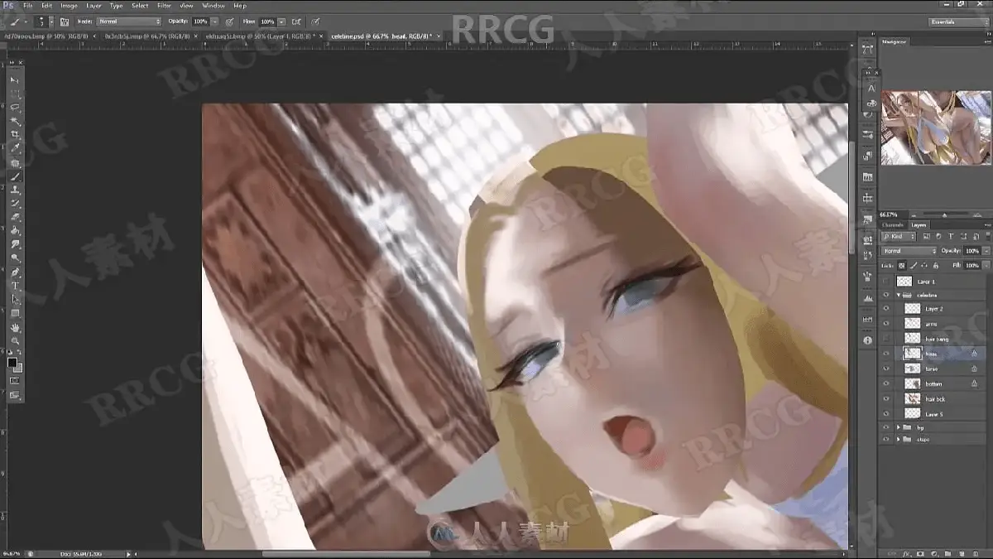
Task: Select the Lasso tool
Action: point(15,107)
